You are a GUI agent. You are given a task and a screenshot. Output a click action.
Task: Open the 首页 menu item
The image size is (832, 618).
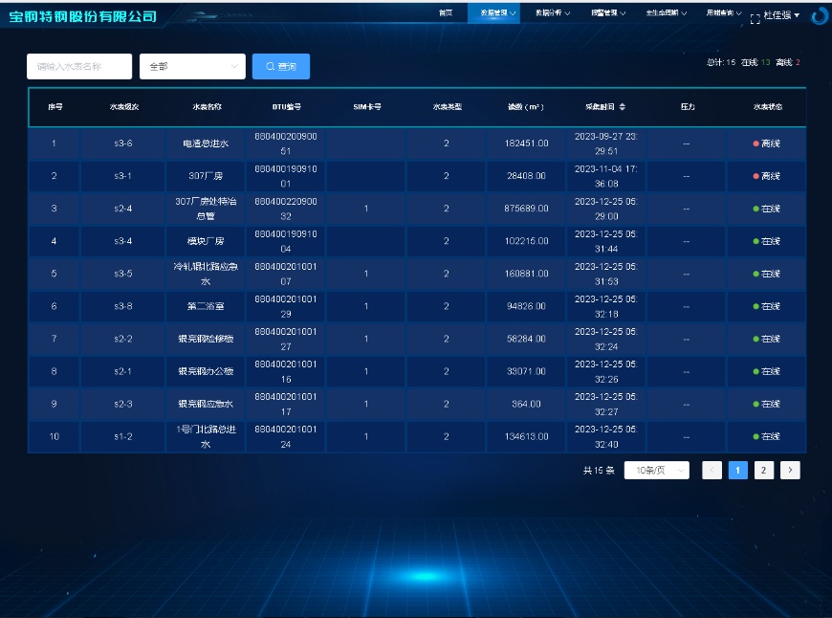point(446,12)
